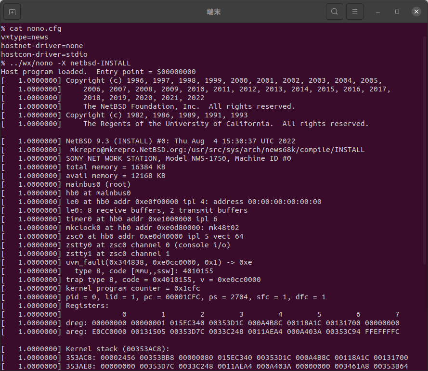Click the 'The NetBSD Foundation, Inc.' line
This screenshot has height=371, width=428.
coord(148,106)
